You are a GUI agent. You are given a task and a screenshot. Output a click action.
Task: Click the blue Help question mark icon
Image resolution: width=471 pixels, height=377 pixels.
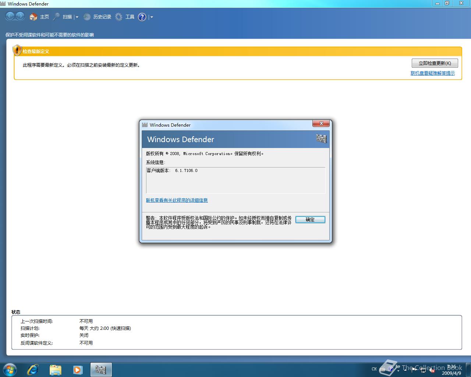(142, 17)
